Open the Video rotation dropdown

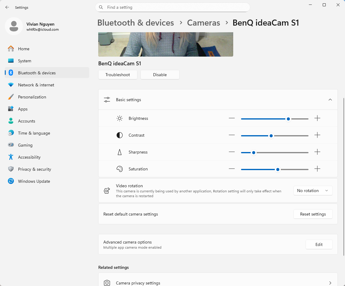pos(313,191)
